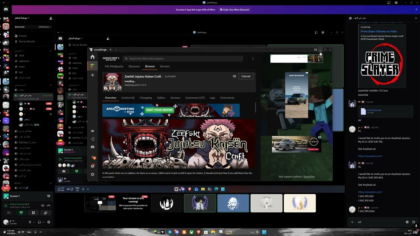The image size is (420, 236).
Task: Open the Versions tab
Action: (175, 98)
